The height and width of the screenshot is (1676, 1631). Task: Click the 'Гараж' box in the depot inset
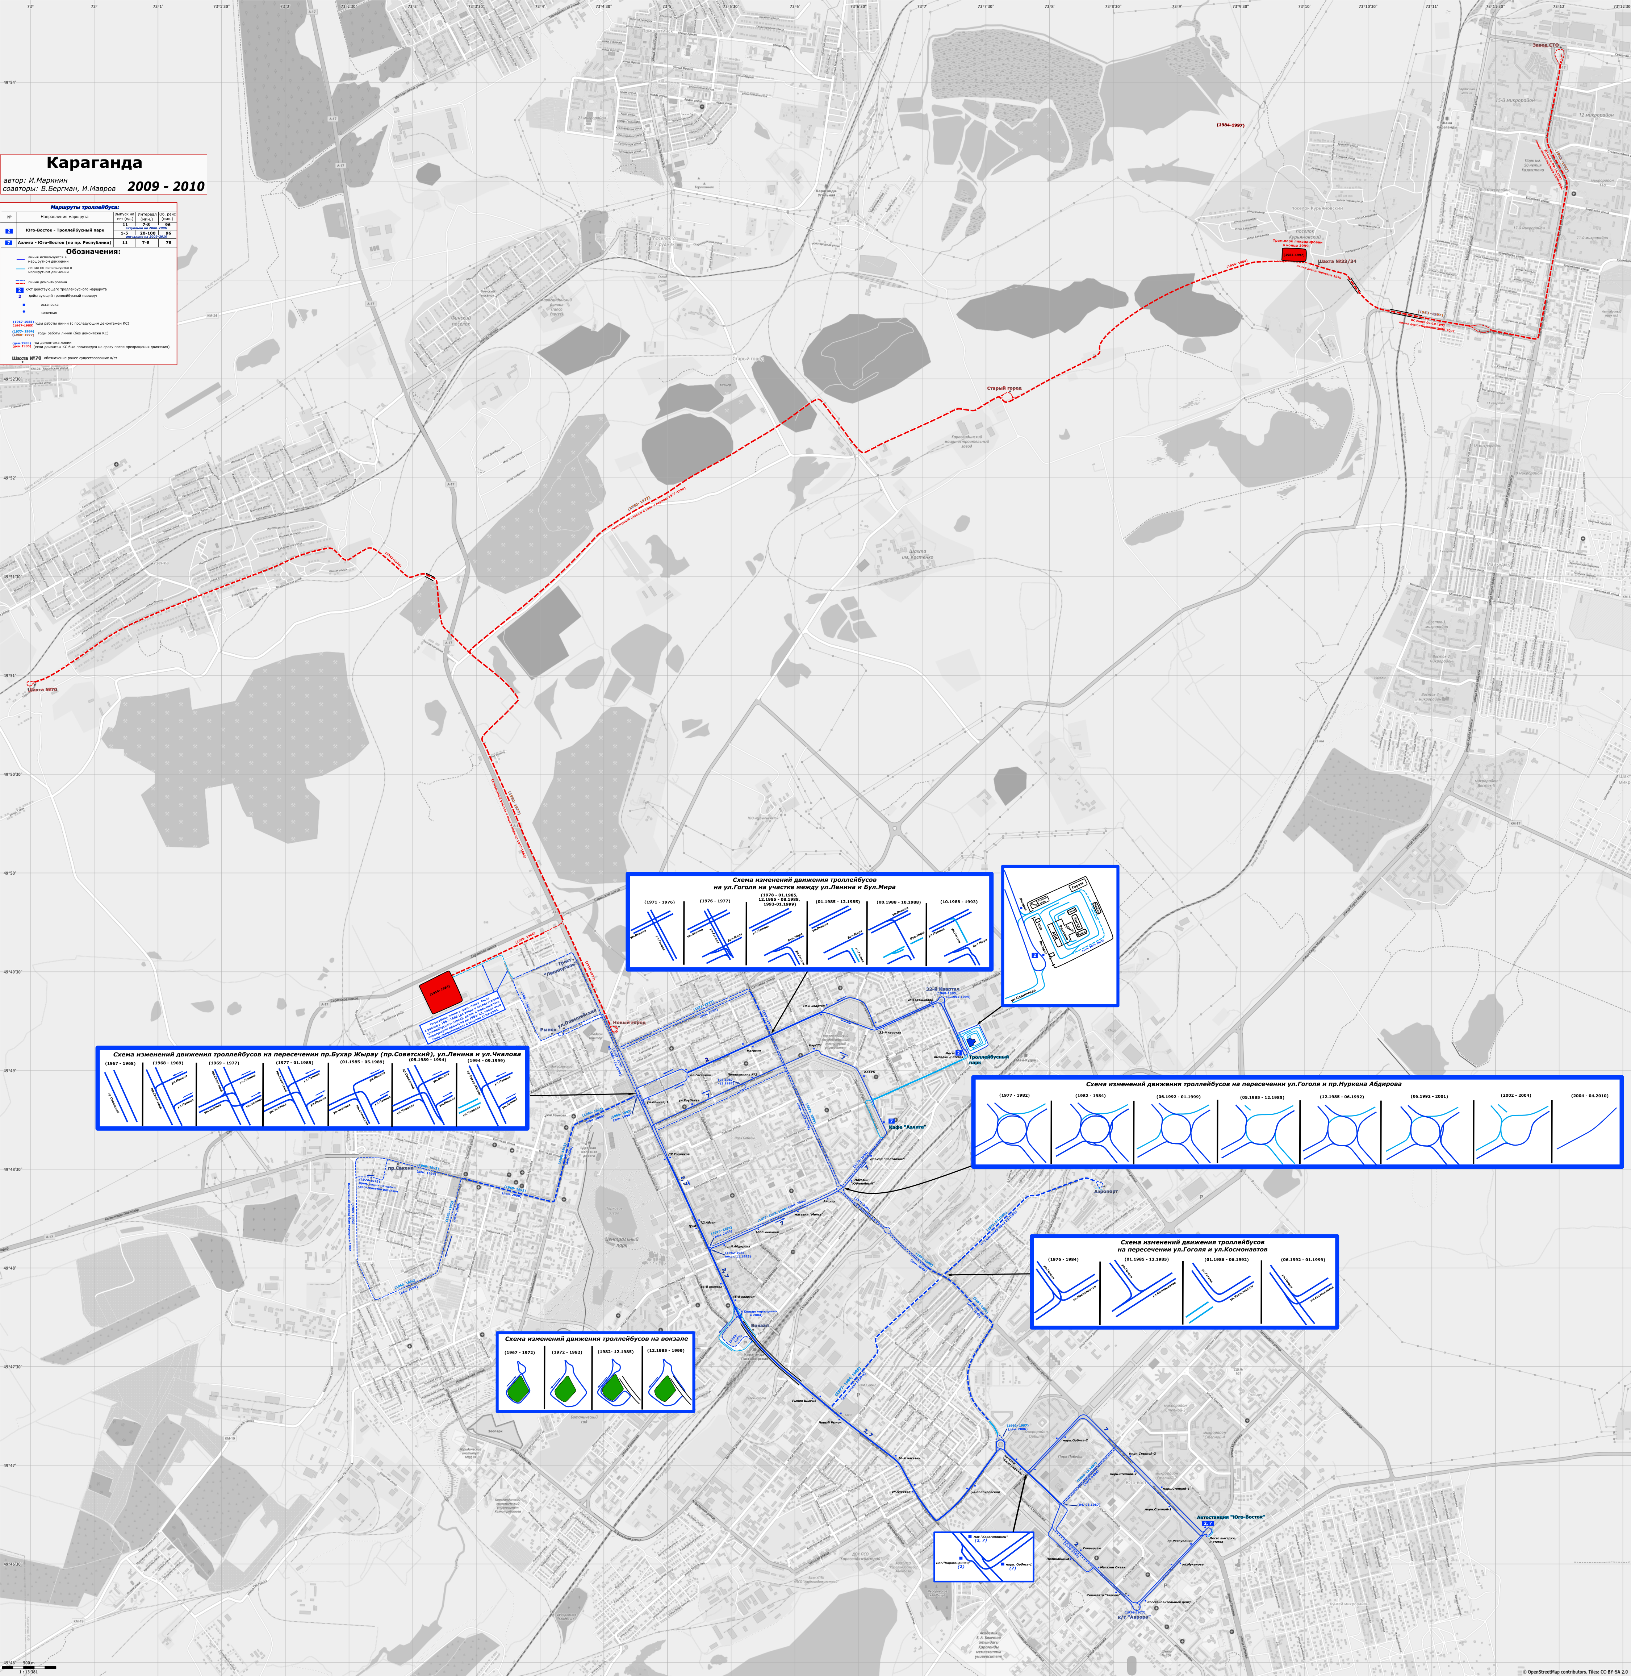pos(1079,885)
